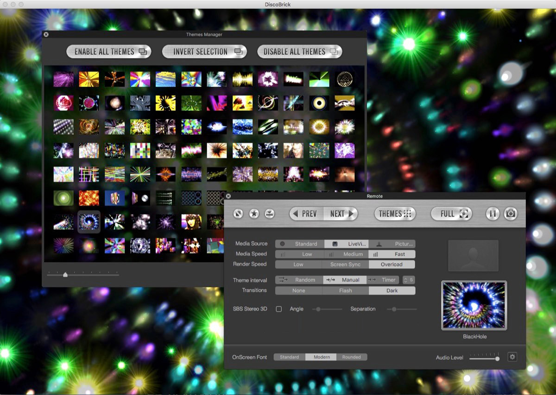
Task: Set Transitions to Dark
Action: (x=392, y=291)
